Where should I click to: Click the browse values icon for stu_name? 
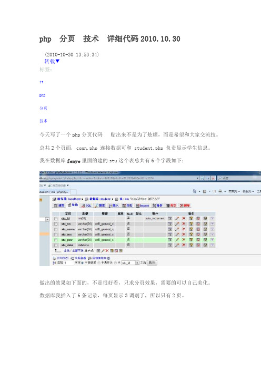tap(170, 229)
